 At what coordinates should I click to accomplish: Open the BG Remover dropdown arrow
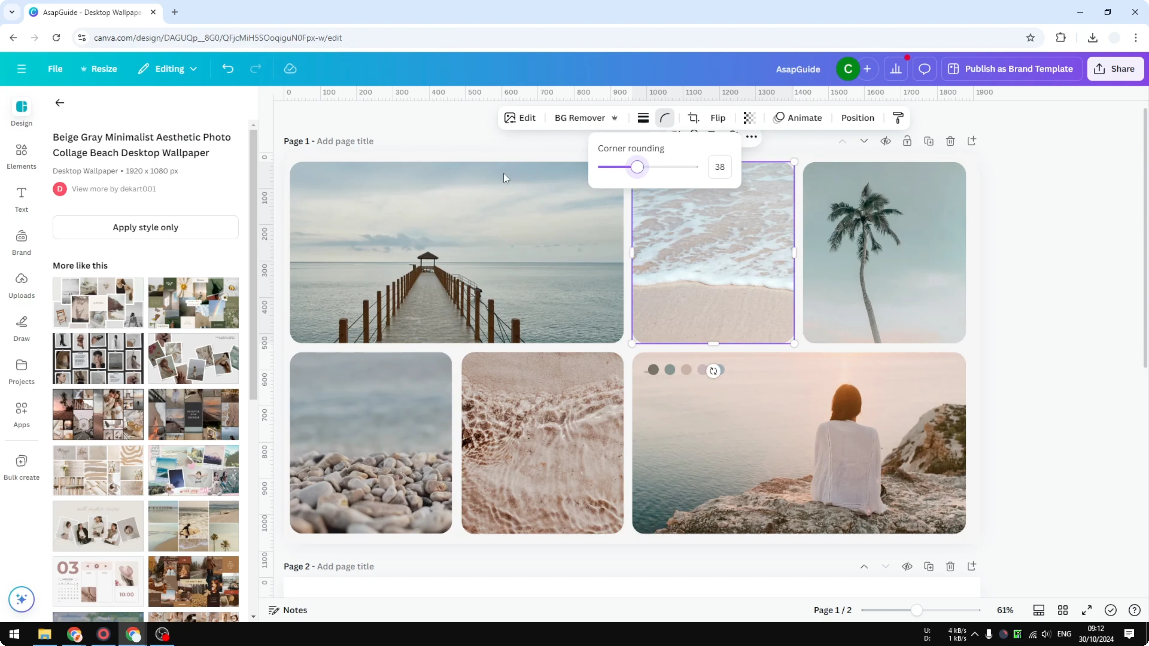615,118
